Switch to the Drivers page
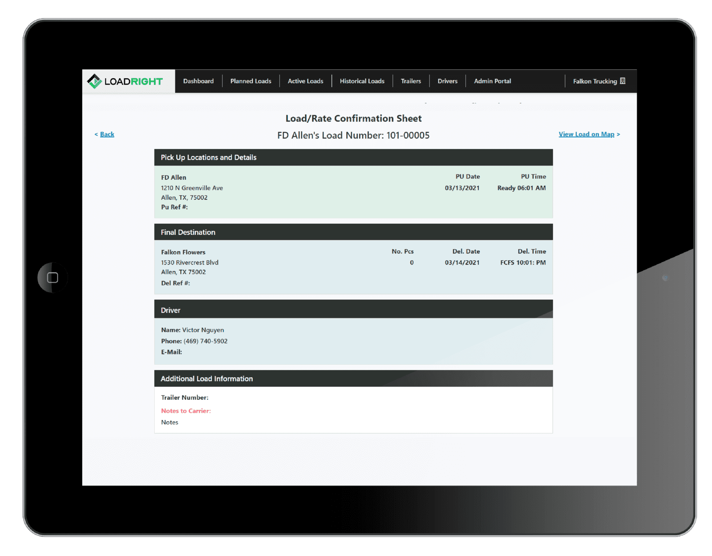Viewport: 712px width, 556px height. point(447,81)
